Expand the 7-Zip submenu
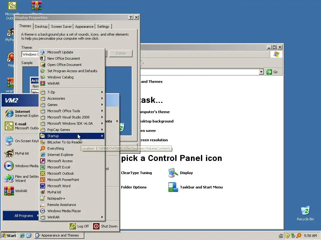Viewport: 321px width, 240px height. point(72,92)
